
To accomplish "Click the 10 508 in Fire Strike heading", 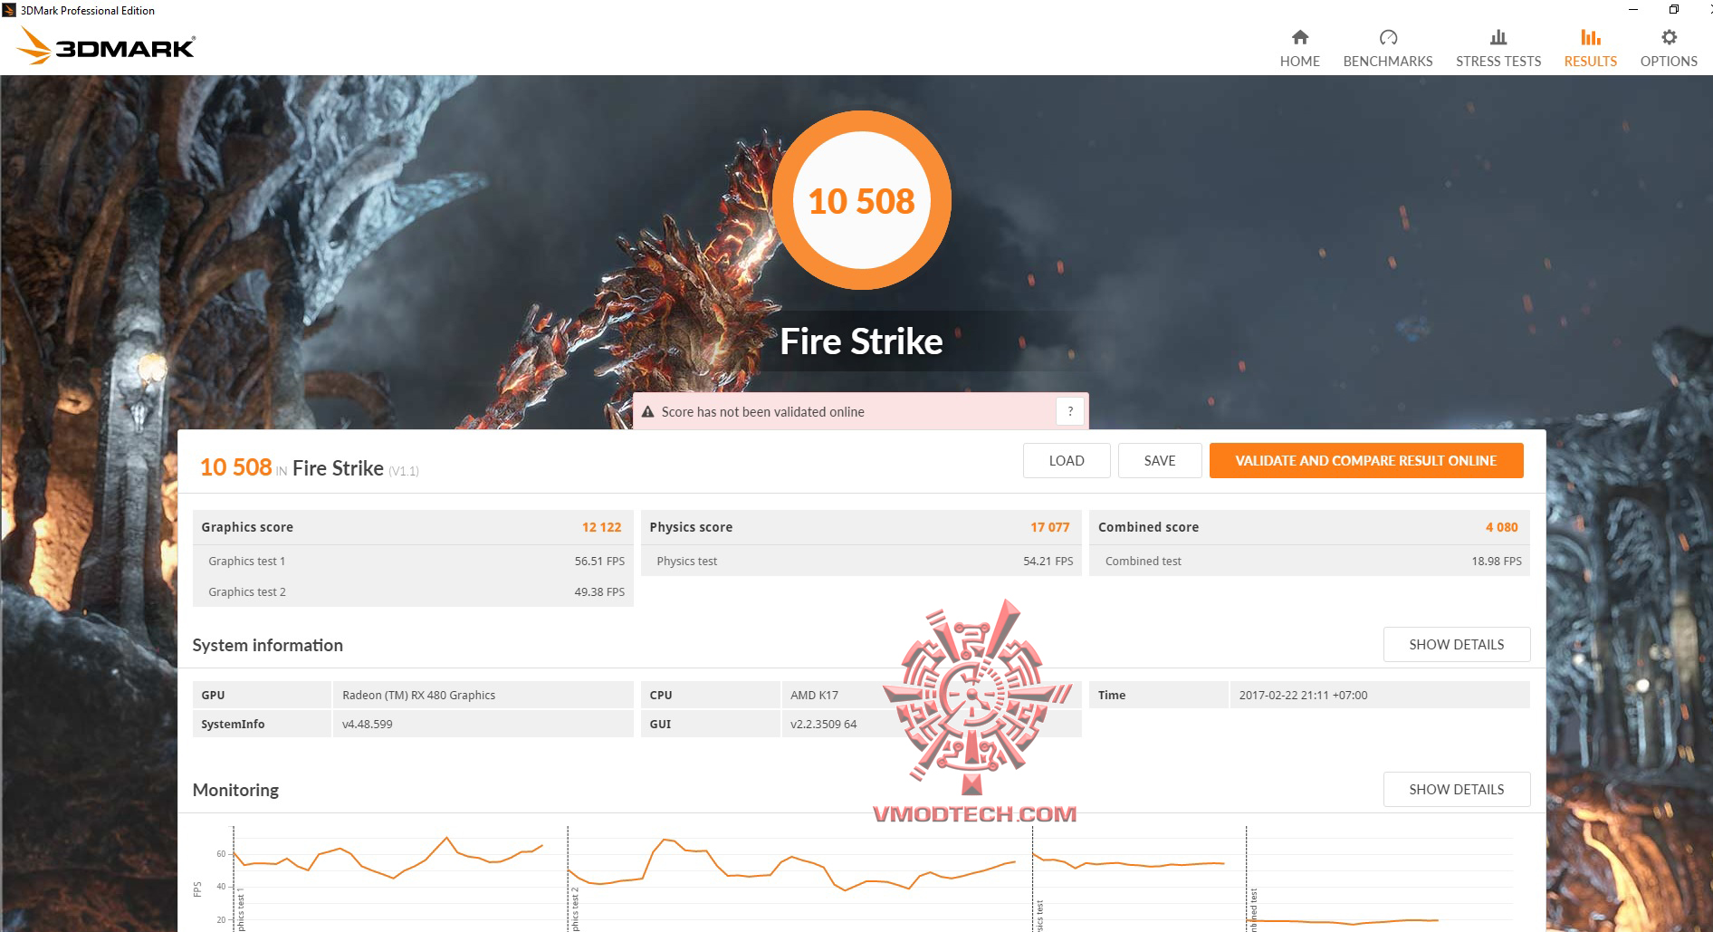I will 309,467.
